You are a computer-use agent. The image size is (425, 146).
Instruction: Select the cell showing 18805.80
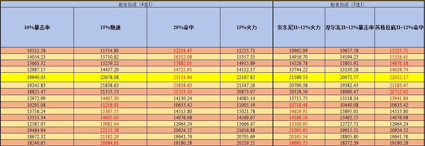coord(350,136)
